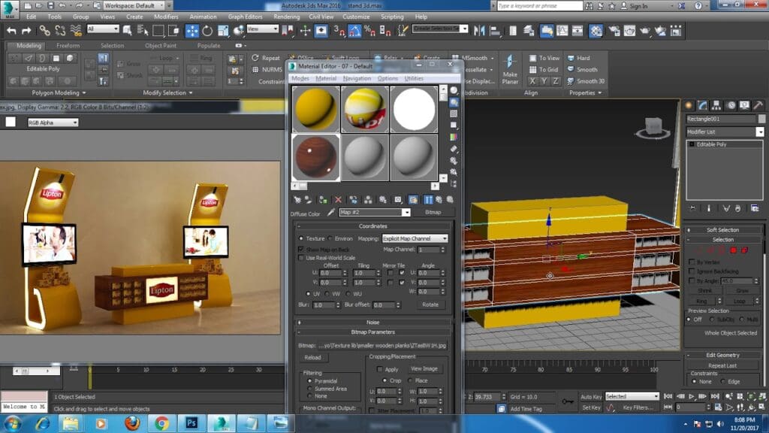Click the Go to Parent icon
This screenshot has height=433, width=769.
pos(439,200)
